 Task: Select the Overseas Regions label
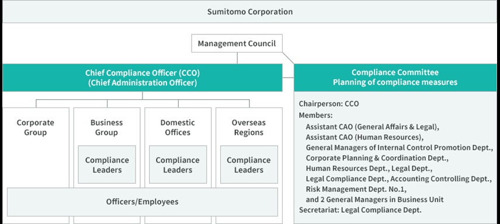(249, 127)
